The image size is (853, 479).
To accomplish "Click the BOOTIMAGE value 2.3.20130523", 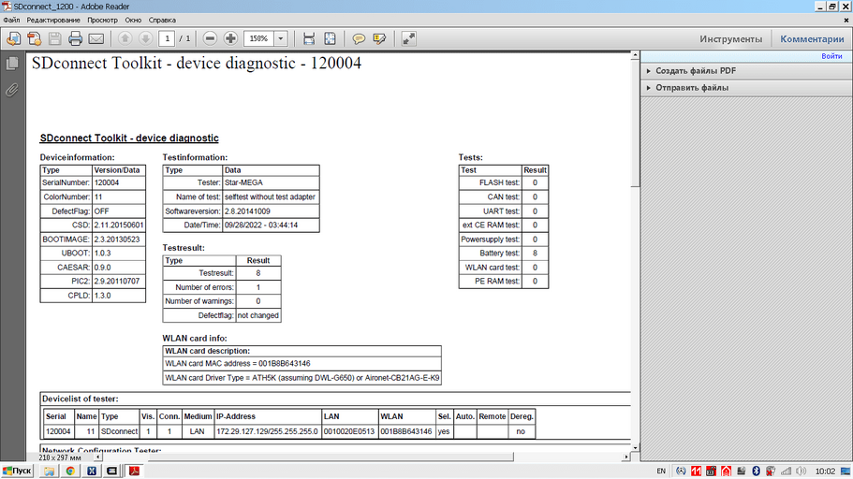I will click(117, 239).
